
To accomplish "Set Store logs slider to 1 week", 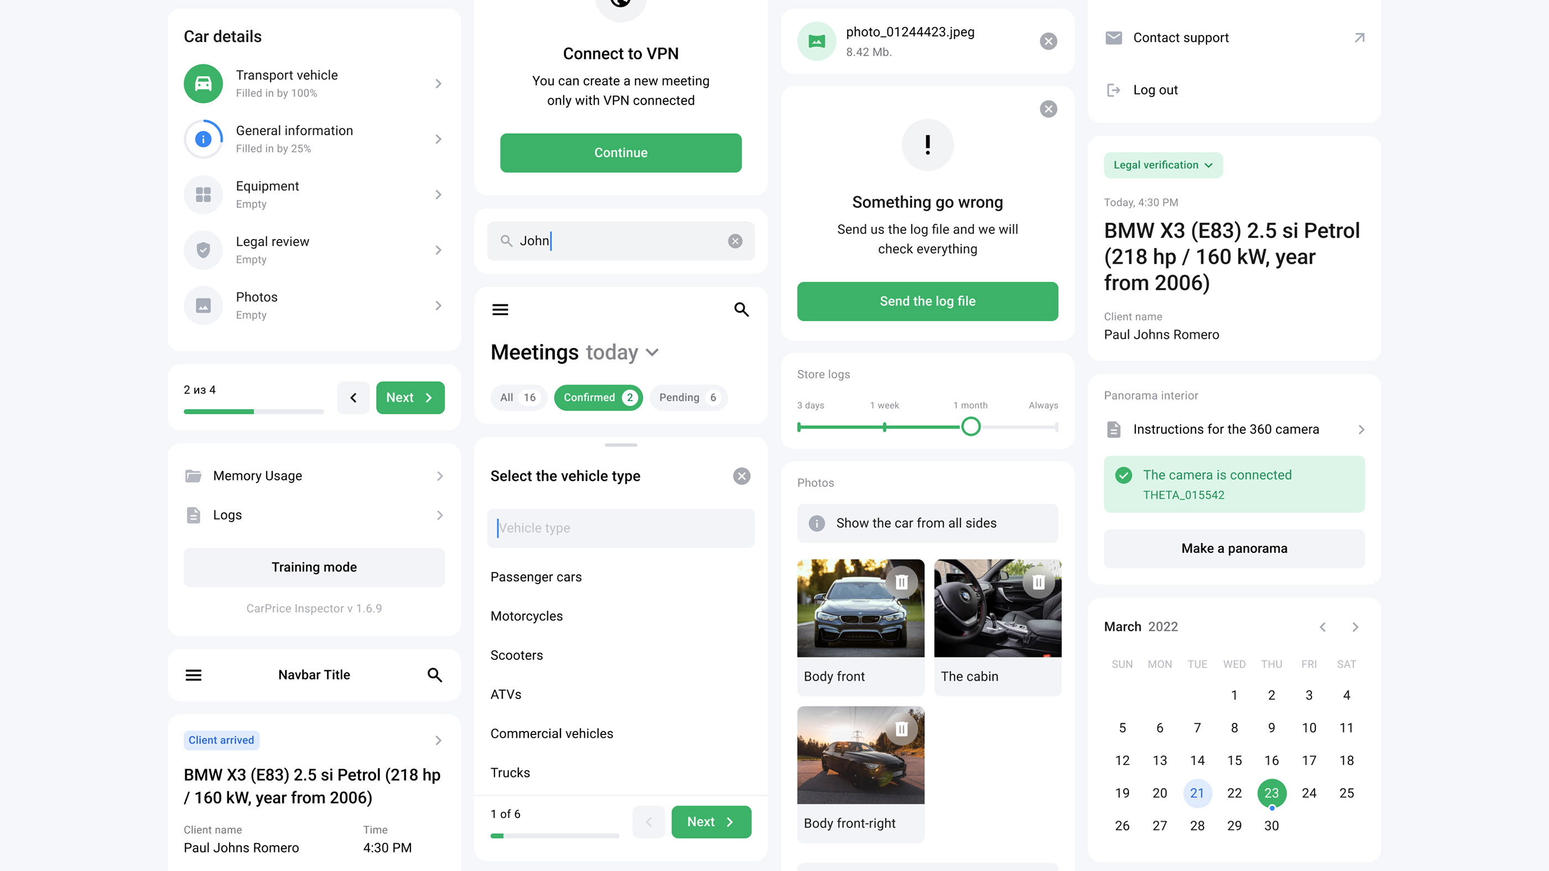I will (884, 427).
